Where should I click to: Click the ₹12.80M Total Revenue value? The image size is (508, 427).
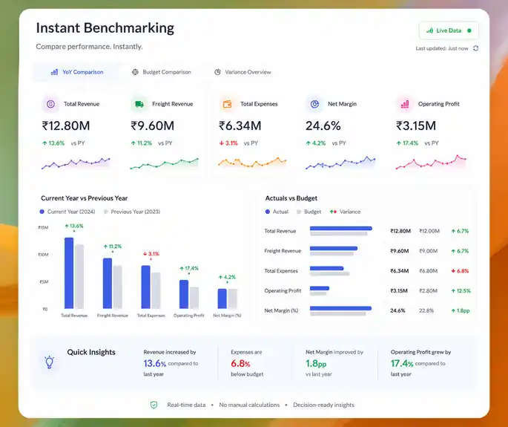[x=66, y=126]
